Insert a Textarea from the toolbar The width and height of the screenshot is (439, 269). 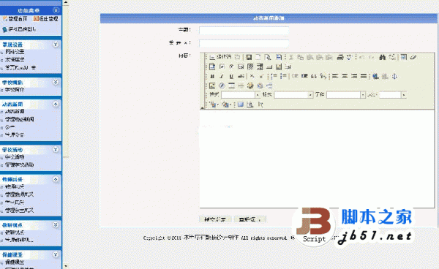[250, 67]
